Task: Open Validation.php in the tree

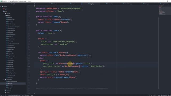Action: [x=11, y=75]
